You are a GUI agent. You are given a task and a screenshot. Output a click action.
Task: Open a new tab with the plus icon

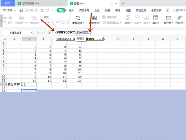[x=123, y=3]
